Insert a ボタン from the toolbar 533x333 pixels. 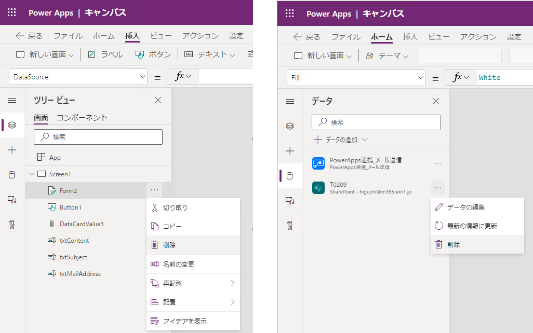point(153,54)
